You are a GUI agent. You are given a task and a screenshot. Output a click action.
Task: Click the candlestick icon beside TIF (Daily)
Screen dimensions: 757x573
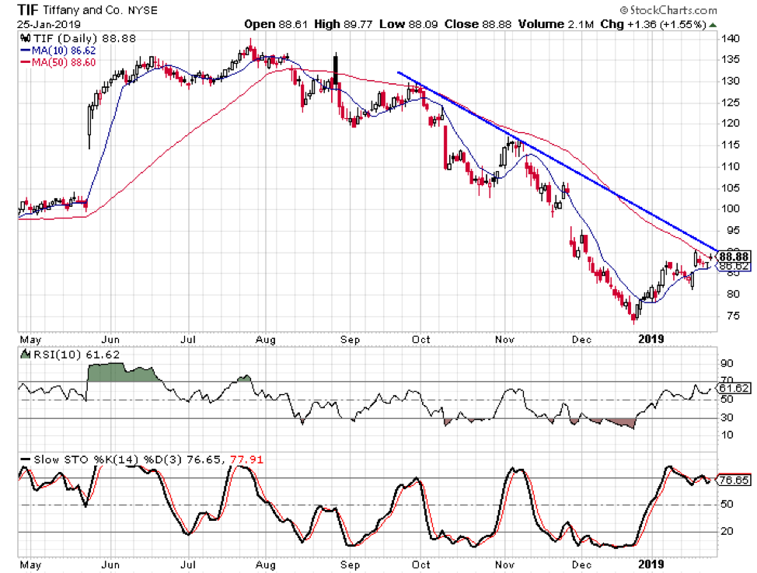coord(26,38)
